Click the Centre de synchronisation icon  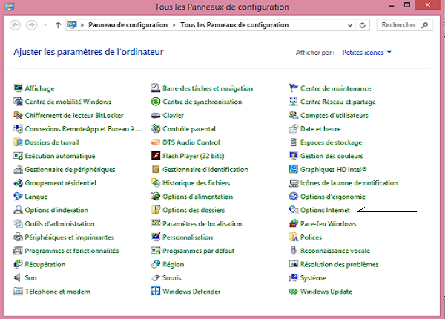coord(156,102)
